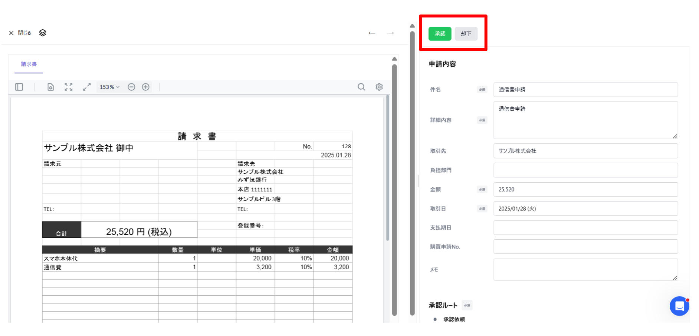The width and height of the screenshot is (699, 336).
Task: Zoom out with the minus icon
Action: point(131,87)
